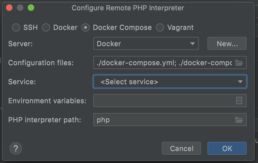This screenshot has width=258, height=163.
Task: Confirm with the OK button
Action: tap(227, 148)
